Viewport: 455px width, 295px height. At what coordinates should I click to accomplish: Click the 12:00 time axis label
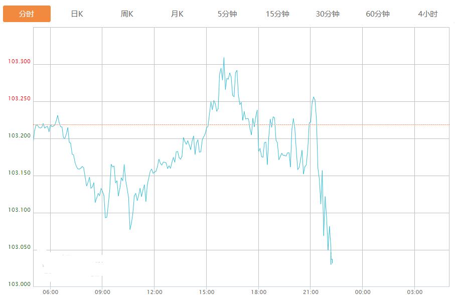pyautogui.click(x=155, y=291)
